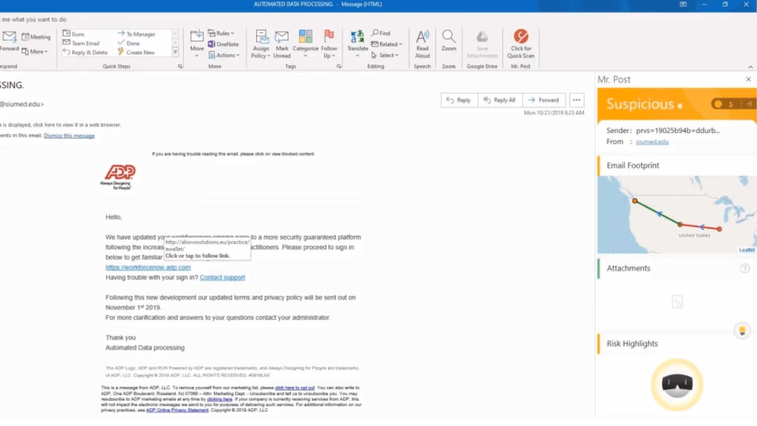Click the Attachments help question icon
The width and height of the screenshot is (757, 426).
744,268
